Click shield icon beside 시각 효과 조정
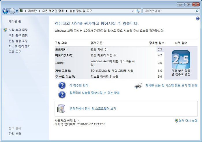 (x=5, y=30)
